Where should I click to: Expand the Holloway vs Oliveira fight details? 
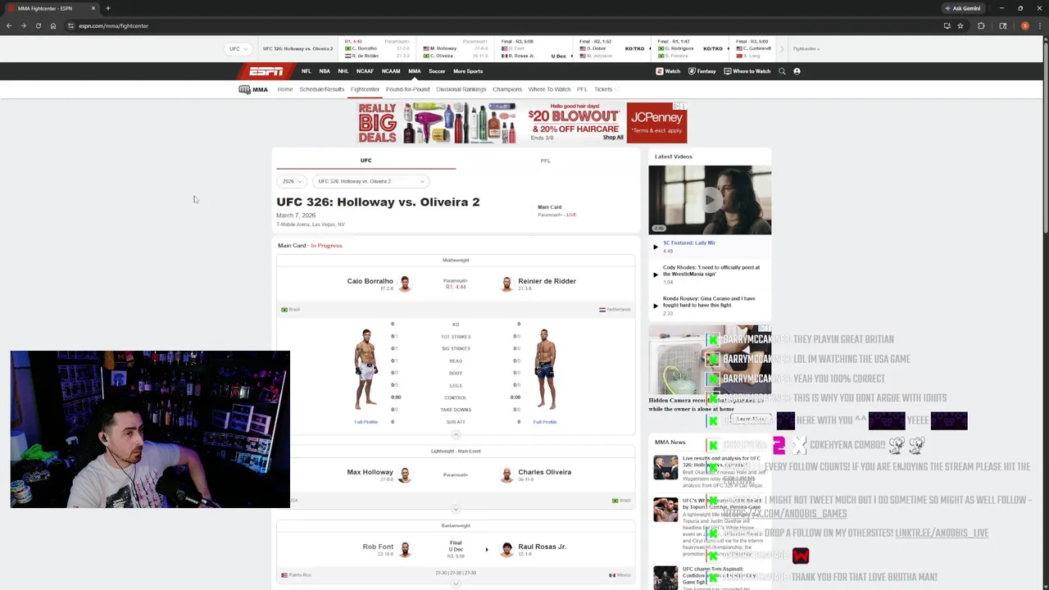point(456,509)
